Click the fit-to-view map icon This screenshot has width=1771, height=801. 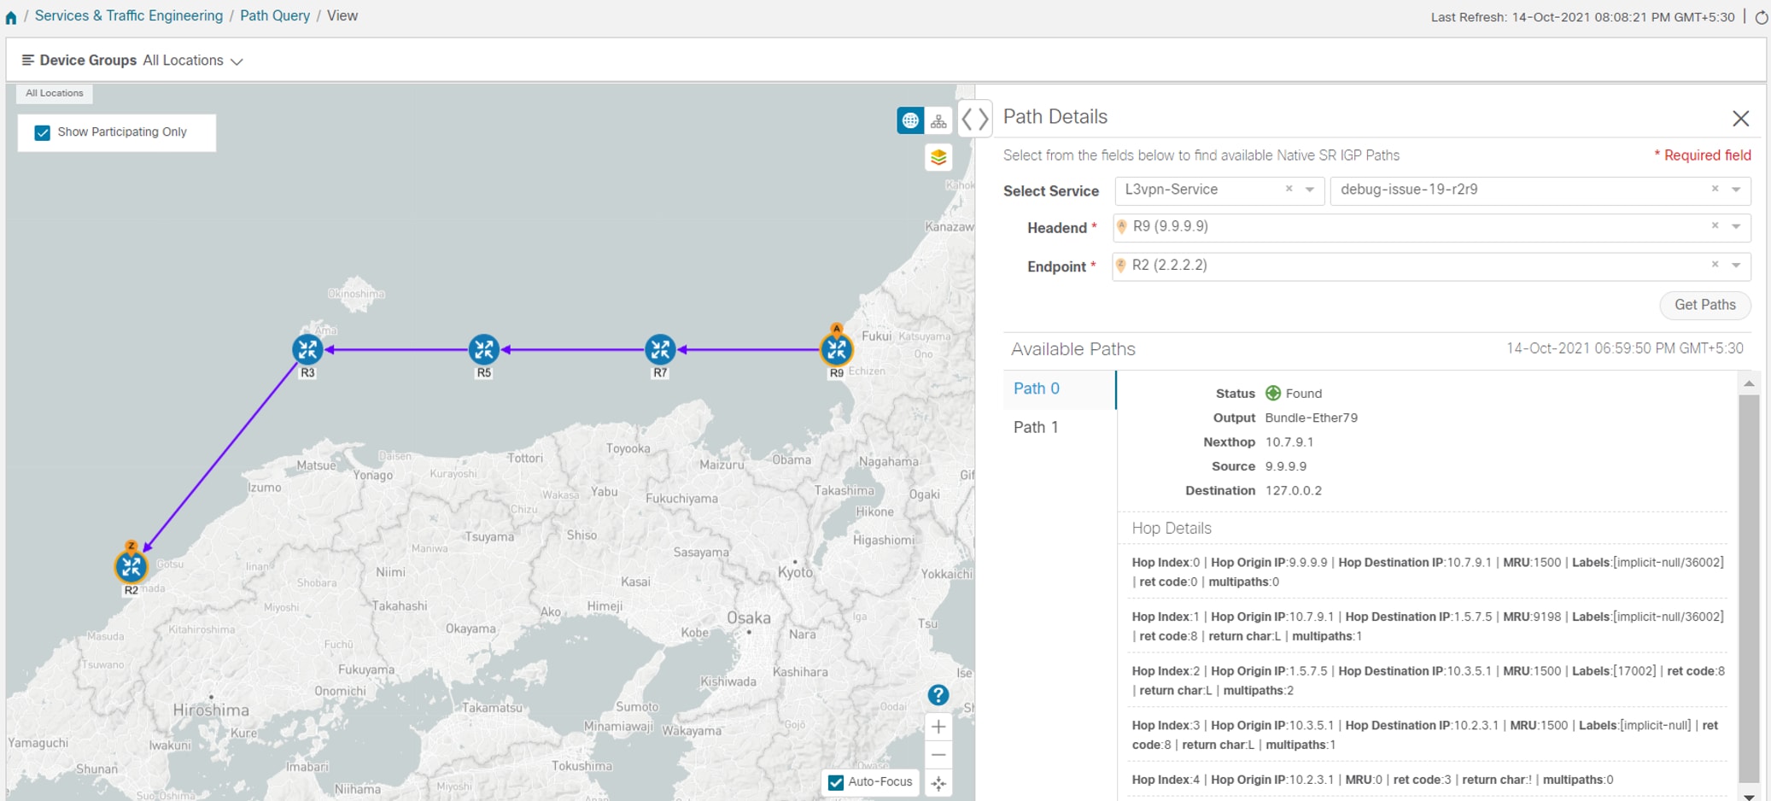pyautogui.click(x=938, y=783)
